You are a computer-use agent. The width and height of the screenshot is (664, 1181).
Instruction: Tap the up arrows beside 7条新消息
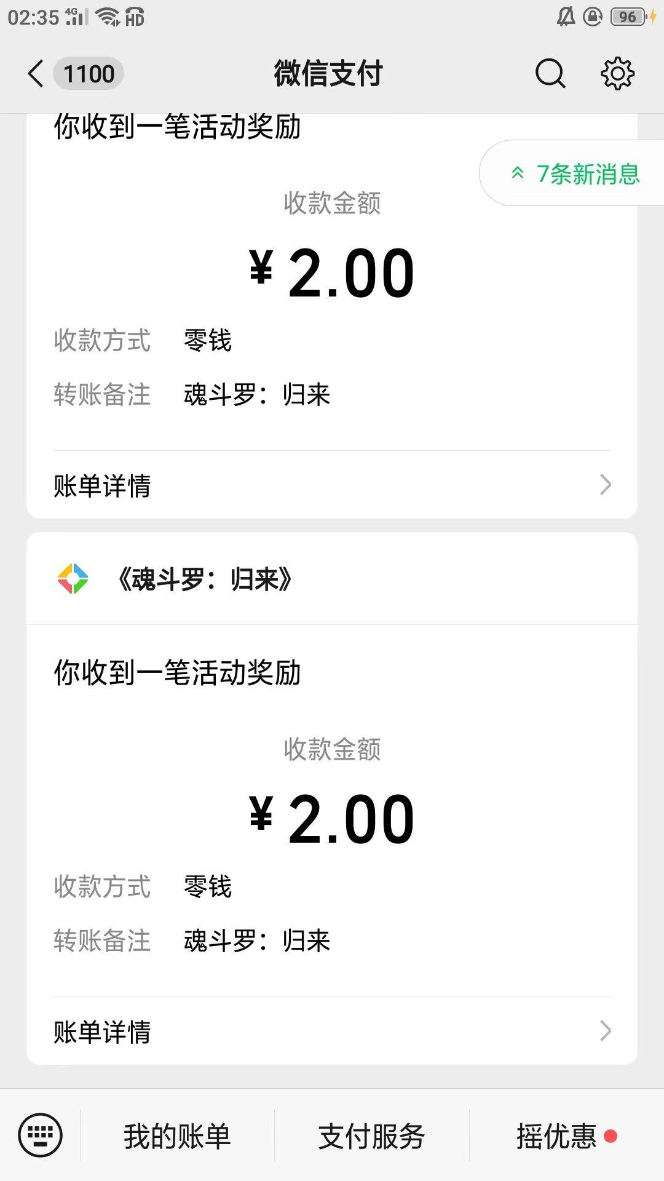(x=518, y=173)
